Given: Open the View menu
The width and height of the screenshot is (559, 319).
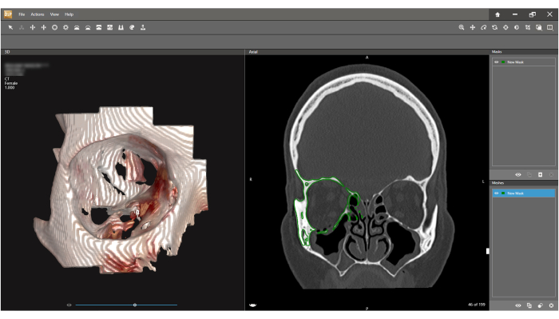Looking at the screenshot, I should (54, 14).
